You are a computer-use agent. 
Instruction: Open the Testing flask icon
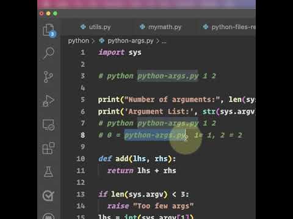(48, 172)
